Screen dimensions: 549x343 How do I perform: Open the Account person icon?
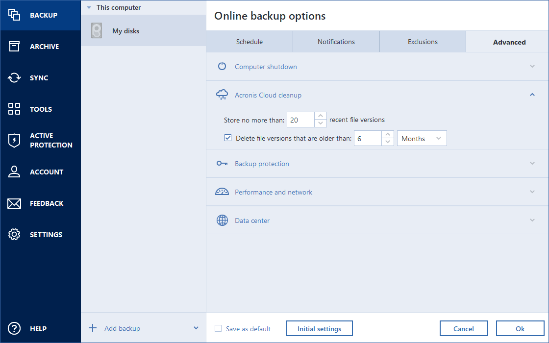tap(14, 172)
